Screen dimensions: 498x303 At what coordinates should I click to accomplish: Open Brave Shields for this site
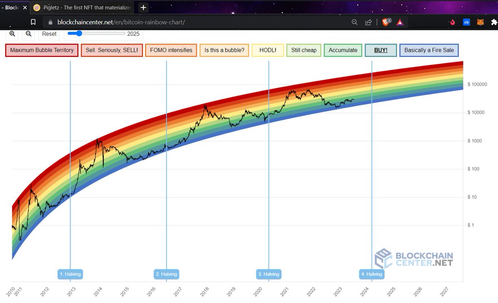(x=385, y=22)
